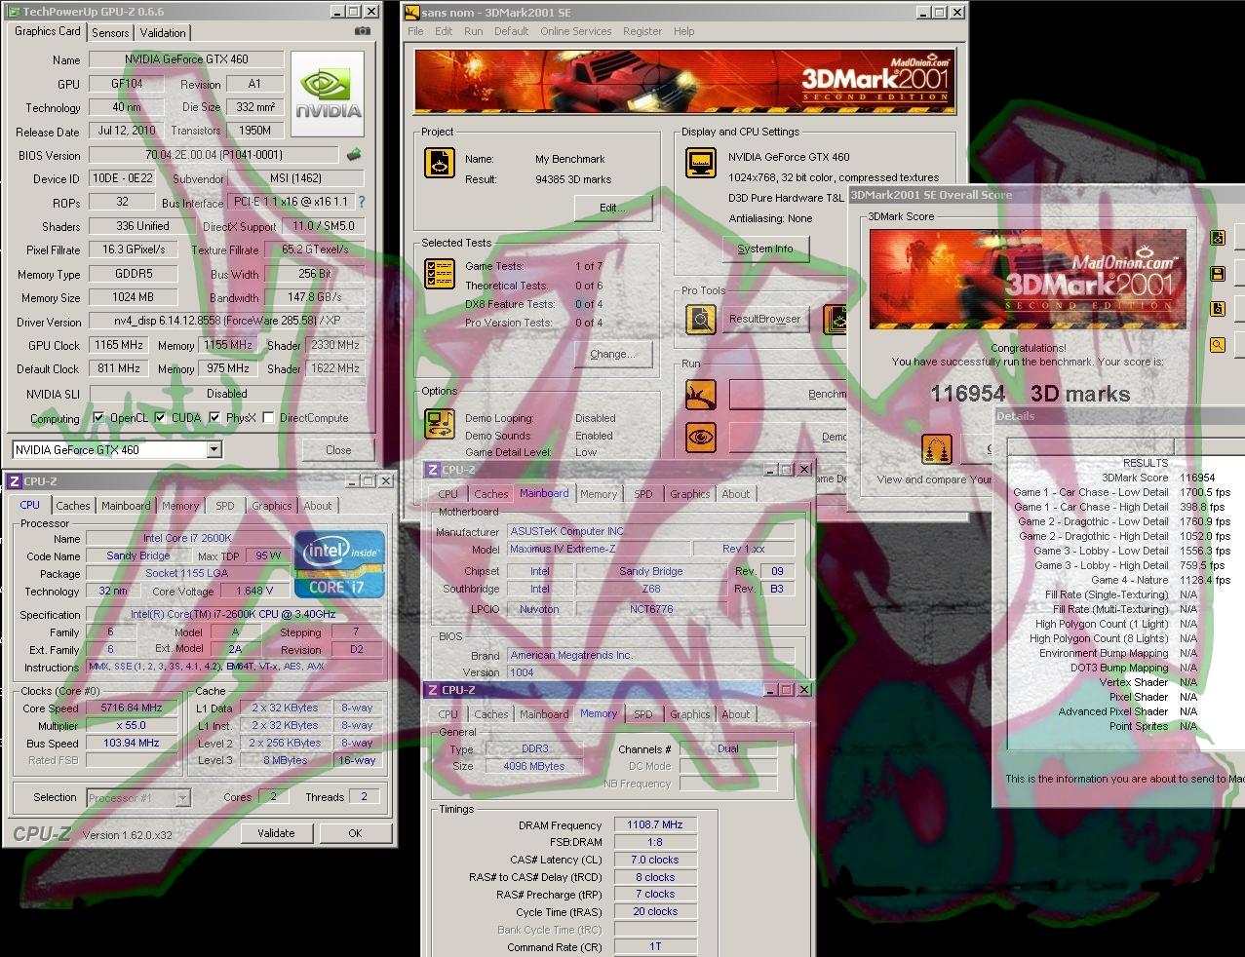Click the Change... button under Selected Tests
Image resolution: width=1245 pixels, height=957 pixels.
[x=612, y=354]
